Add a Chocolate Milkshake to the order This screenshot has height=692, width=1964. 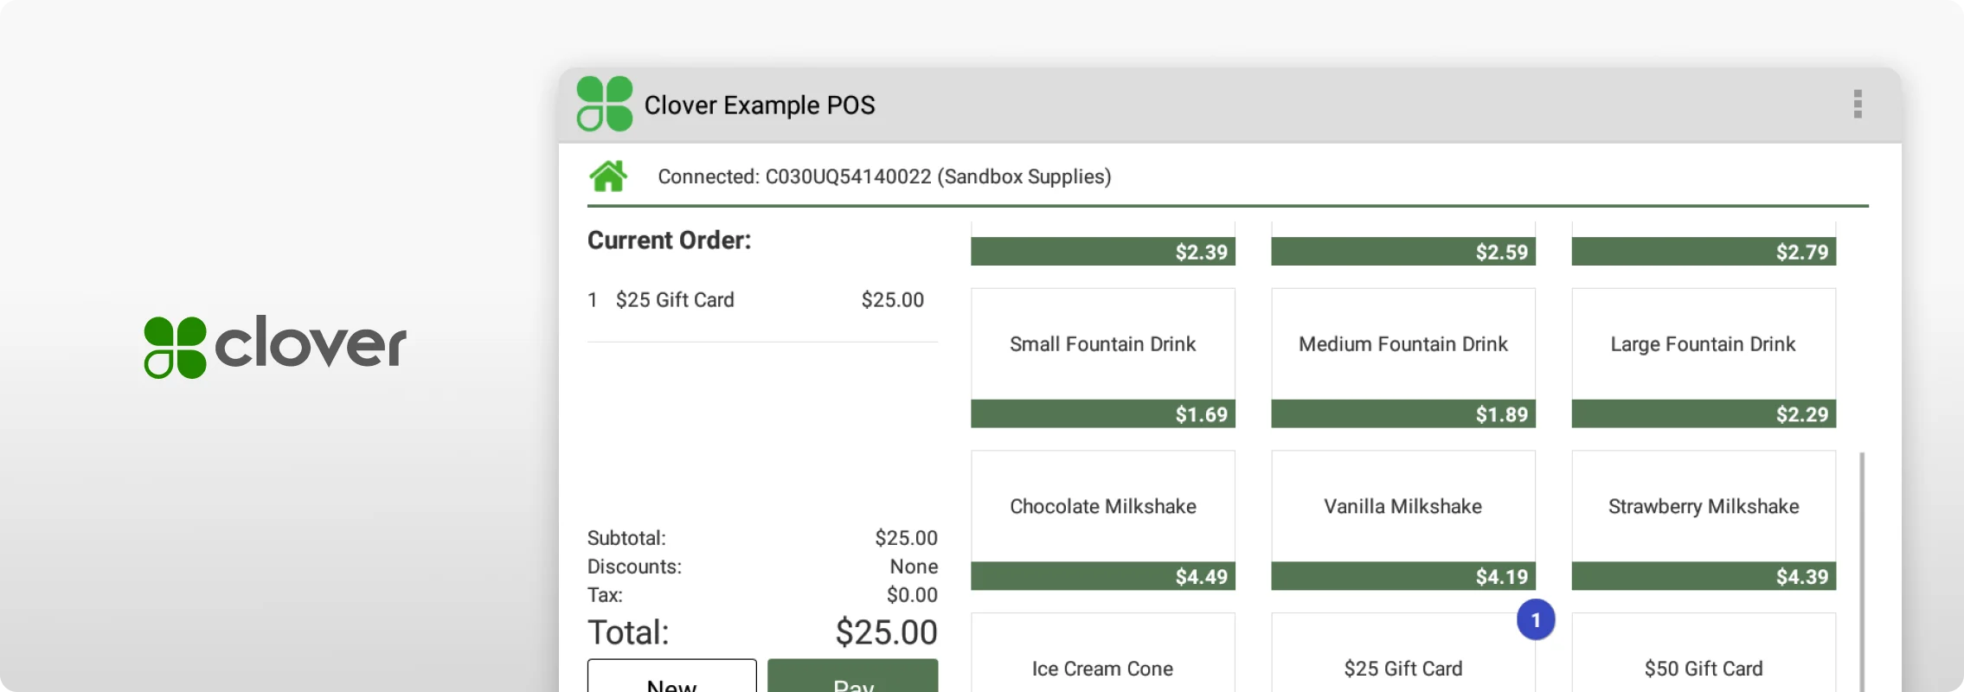point(1102,520)
